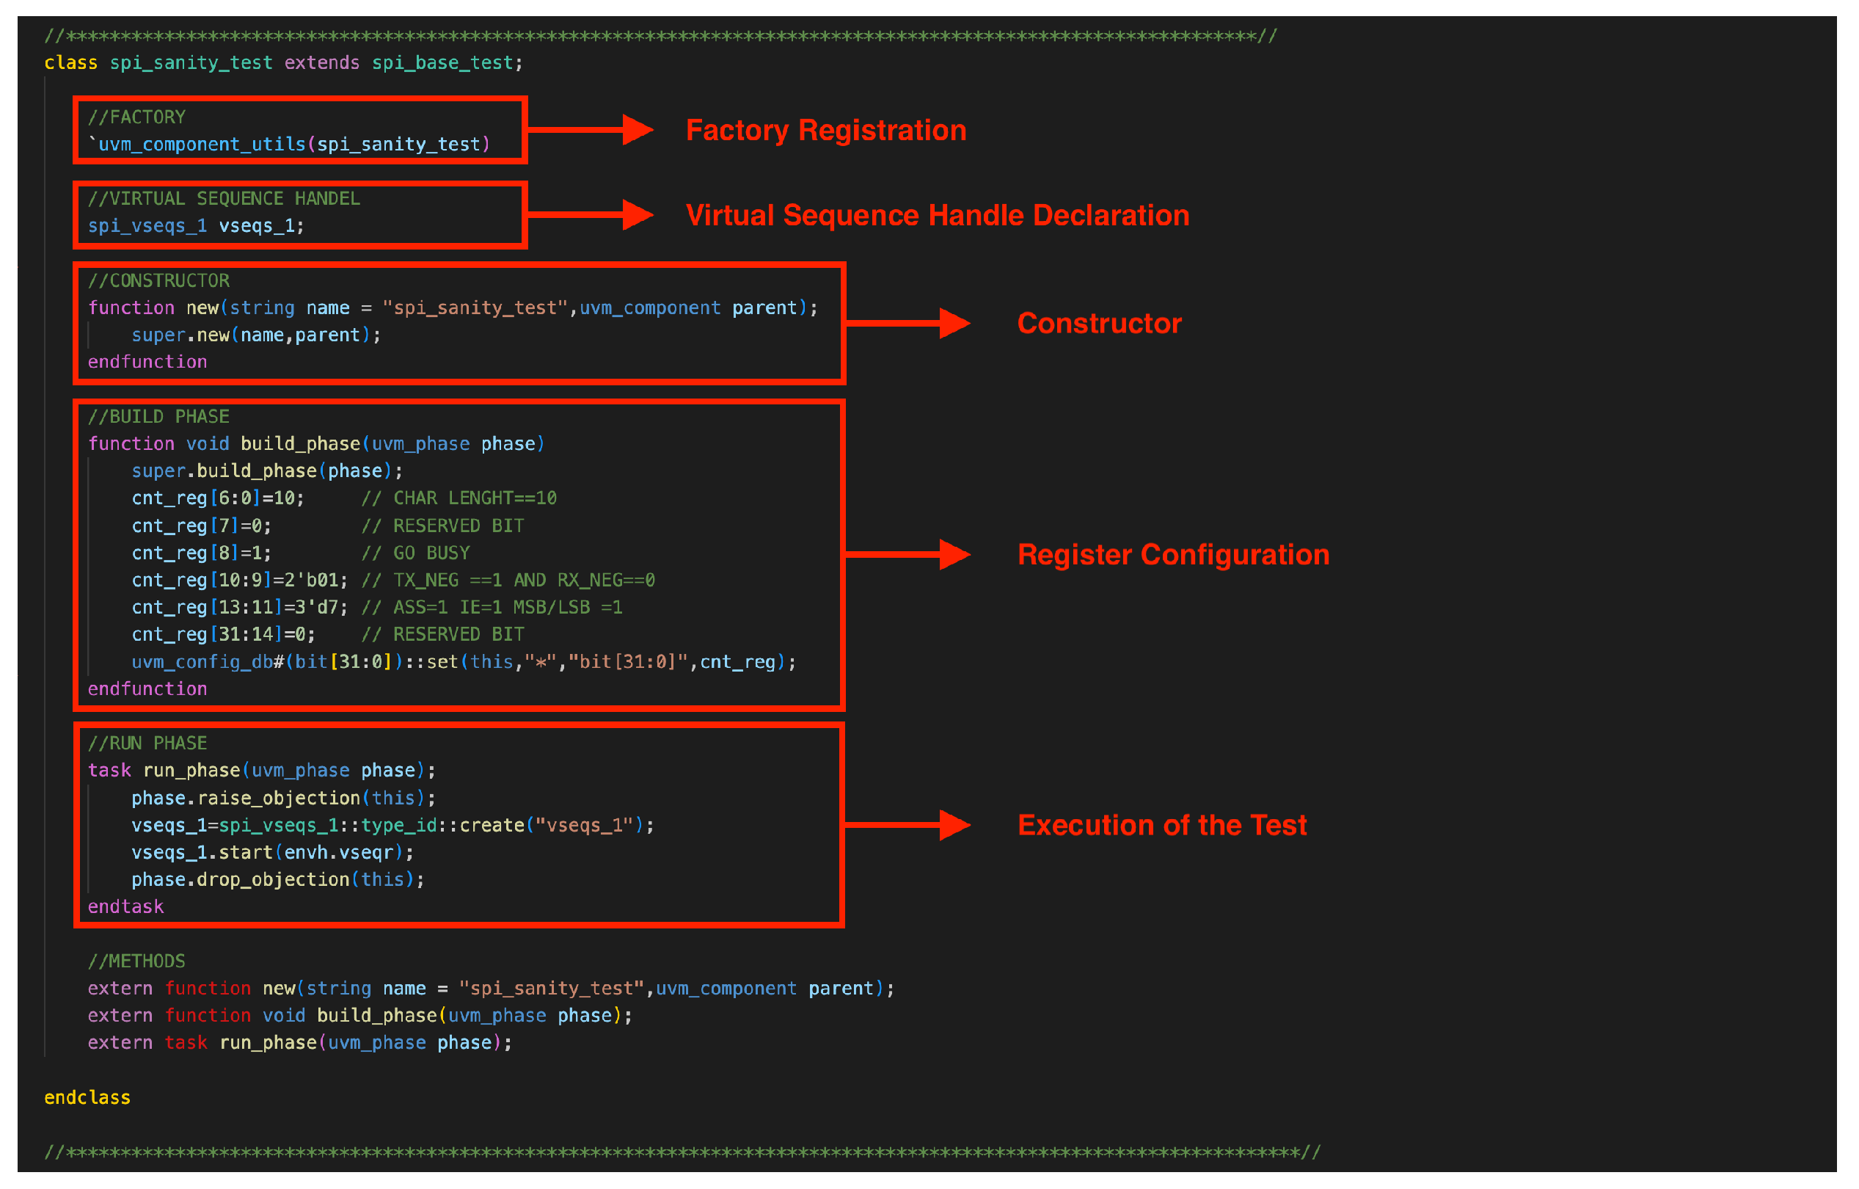Click the endclass keyword

pyautogui.click(x=87, y=1097)
